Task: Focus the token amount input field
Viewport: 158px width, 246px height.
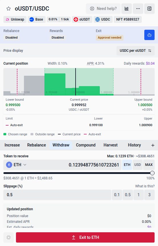Action: pyautogui.click(x=94, y=165)
